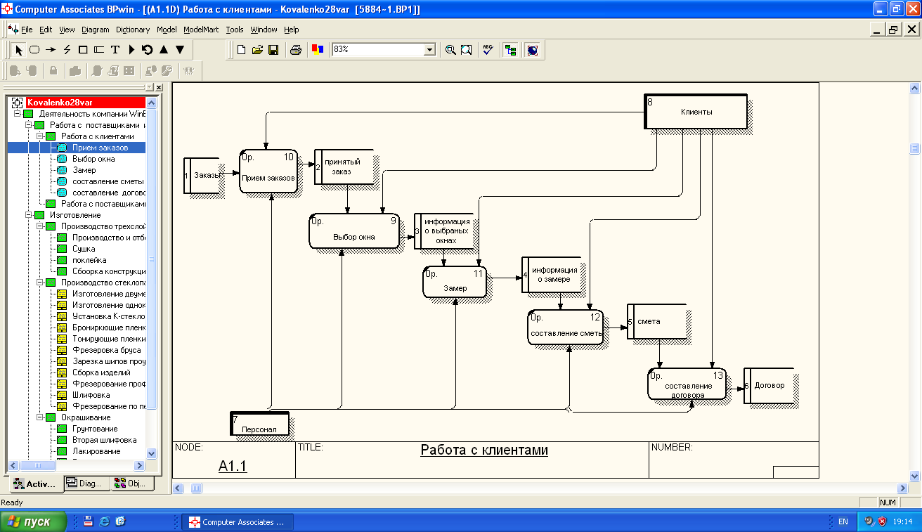
Task: Collapse the Деятельность компании tree node
Action: (x=18, y=114)
